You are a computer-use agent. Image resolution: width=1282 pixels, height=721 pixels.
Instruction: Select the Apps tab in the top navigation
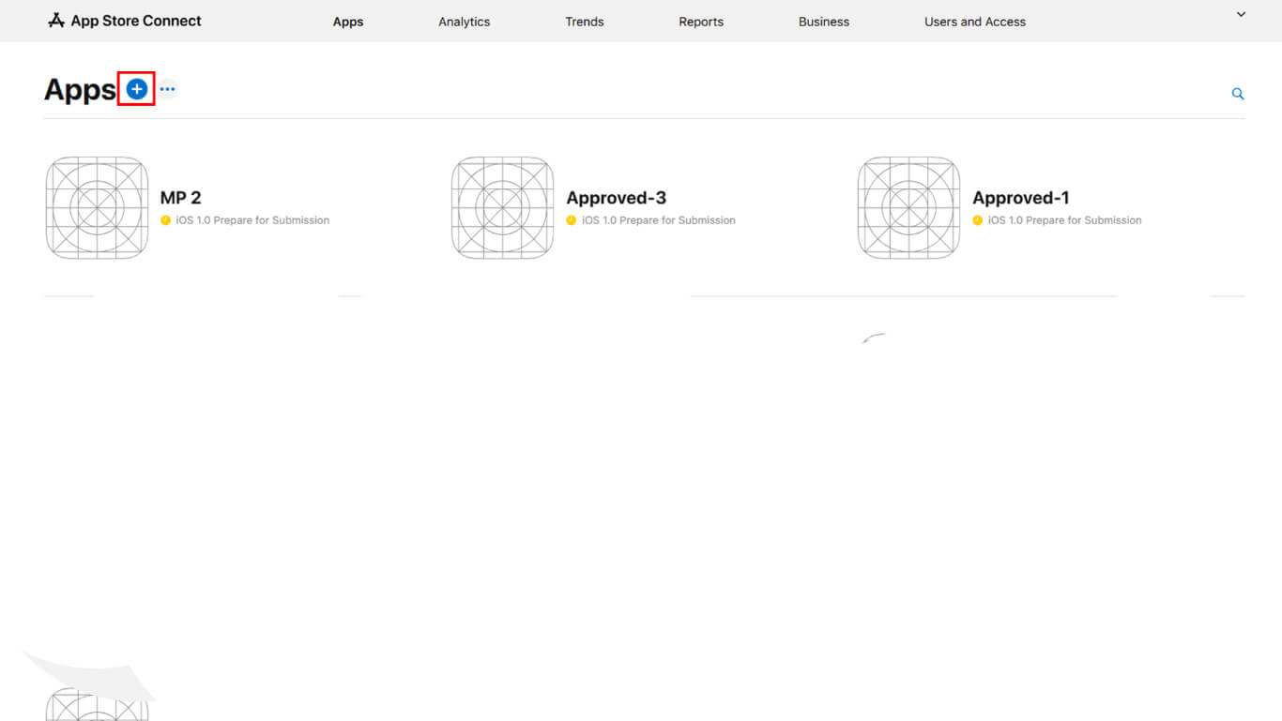(348, 22)
